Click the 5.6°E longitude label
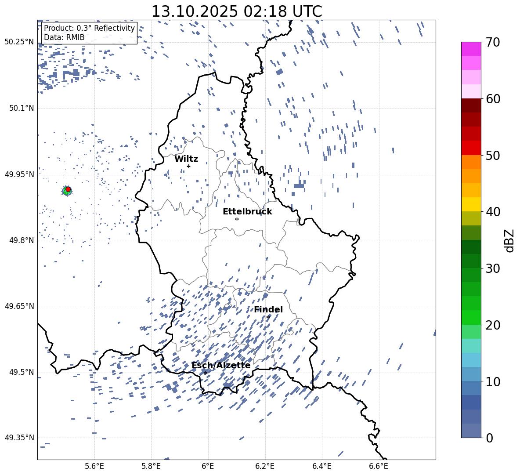This screenshot has height=475, width=520. (94, 466)
